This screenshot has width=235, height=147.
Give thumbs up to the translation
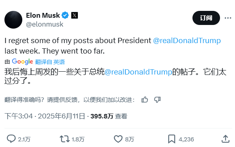[145, 99]
